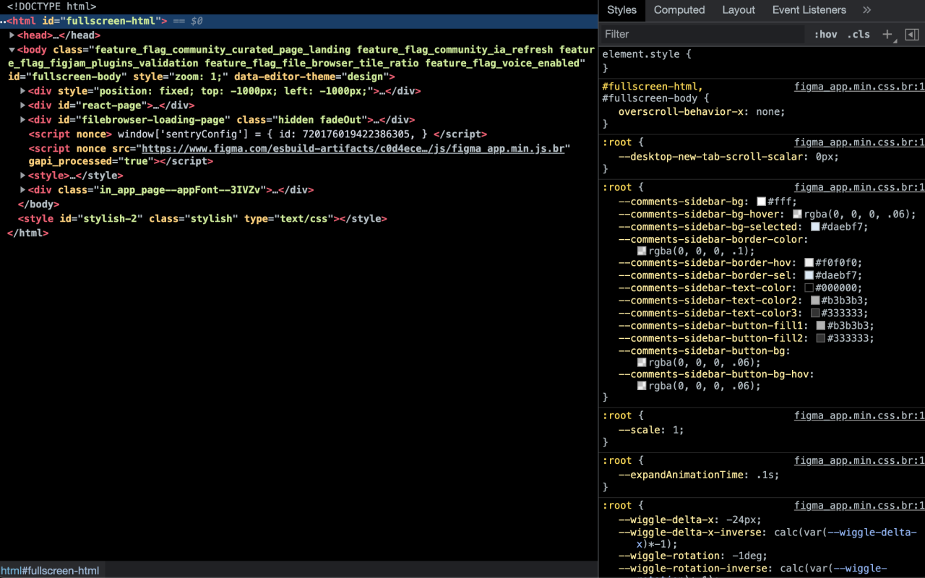Click the .cls icon to edit element classes
Viewport: 925px width, 578px height.
(859, 34)
